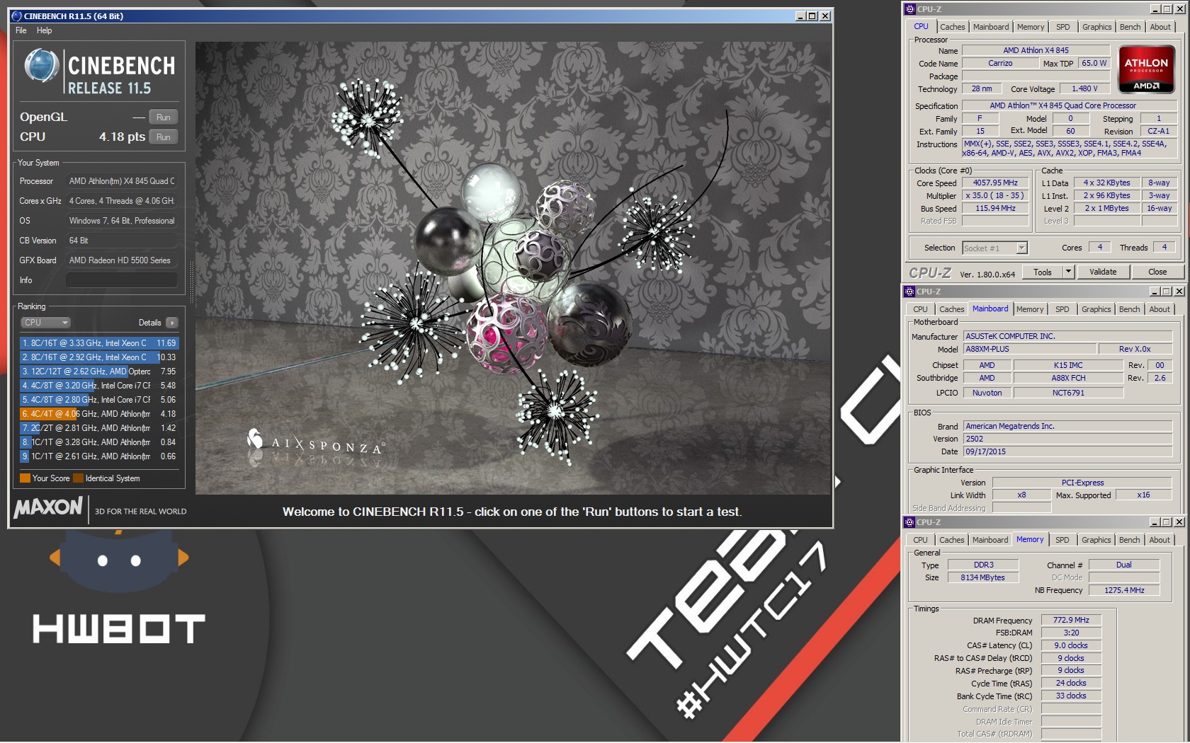Click the Multiplier value x 35.0
Screen dimensions: 1190x743
[995, 195]
